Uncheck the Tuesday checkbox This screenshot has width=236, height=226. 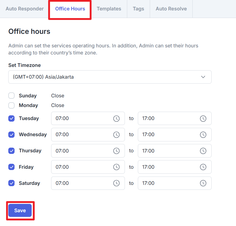11,118
